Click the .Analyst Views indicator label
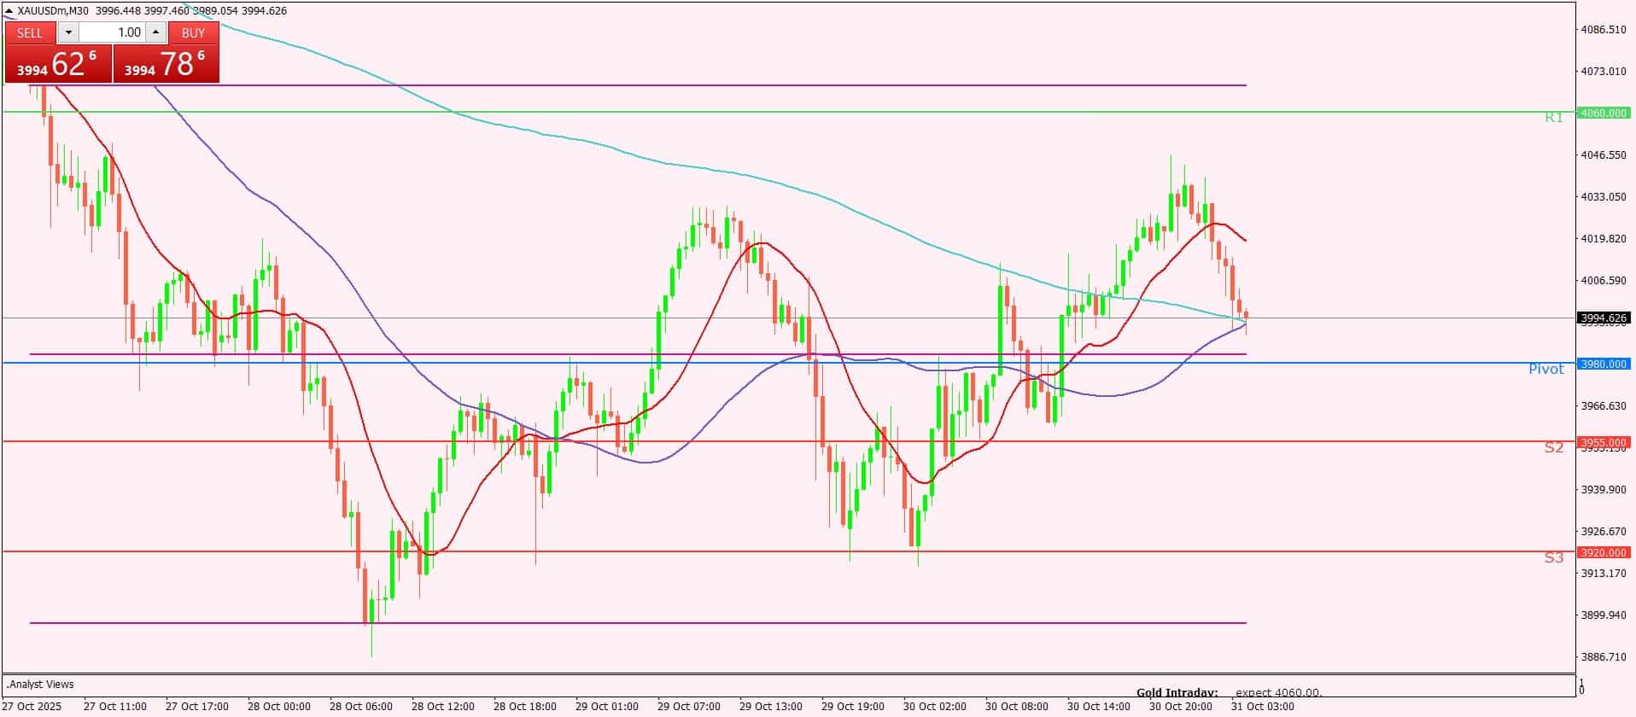Screen dimensions: 1636x717 40,685
